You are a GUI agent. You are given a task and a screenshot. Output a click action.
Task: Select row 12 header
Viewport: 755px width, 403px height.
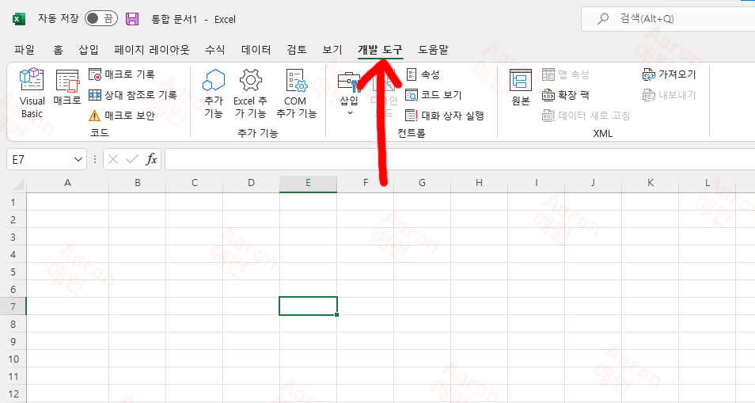tap(13, 393)
